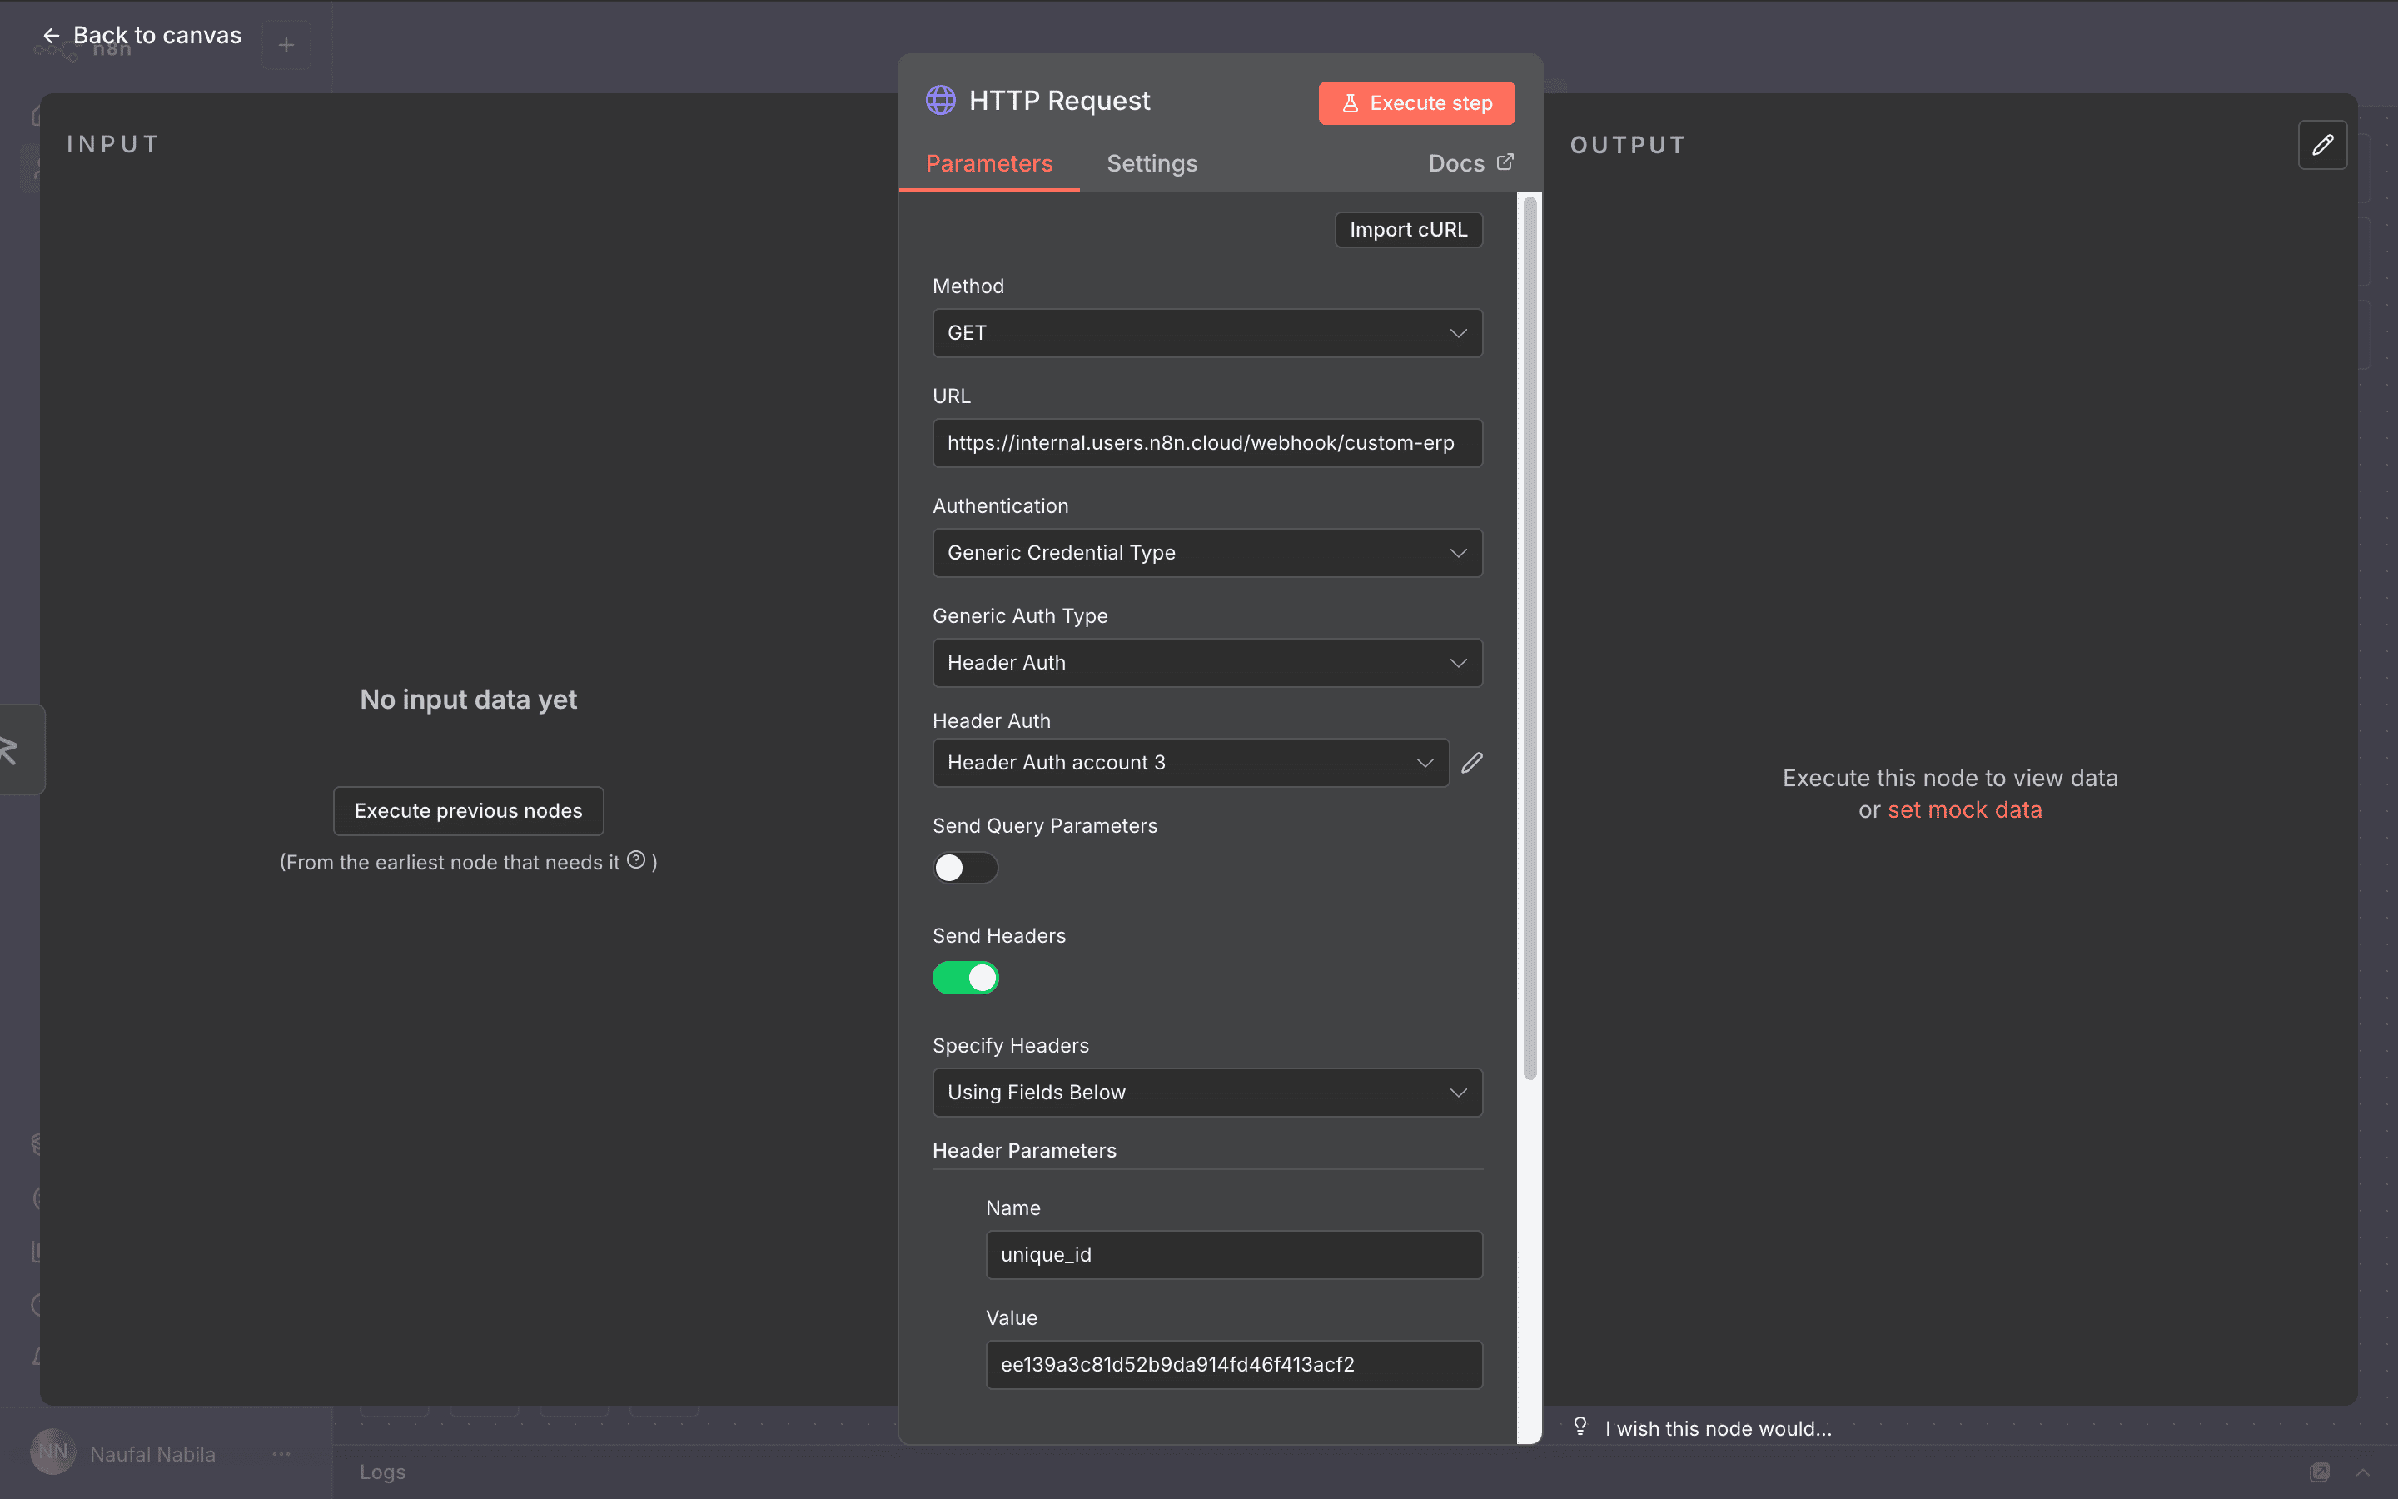
Task: Open the Method dropdown showing GET
Action: click(x=1207, y=333)
